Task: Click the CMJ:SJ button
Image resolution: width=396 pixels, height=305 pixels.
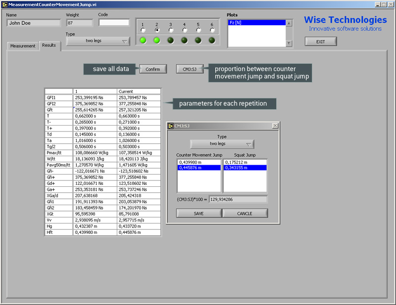Action: (x=190, y=69)
